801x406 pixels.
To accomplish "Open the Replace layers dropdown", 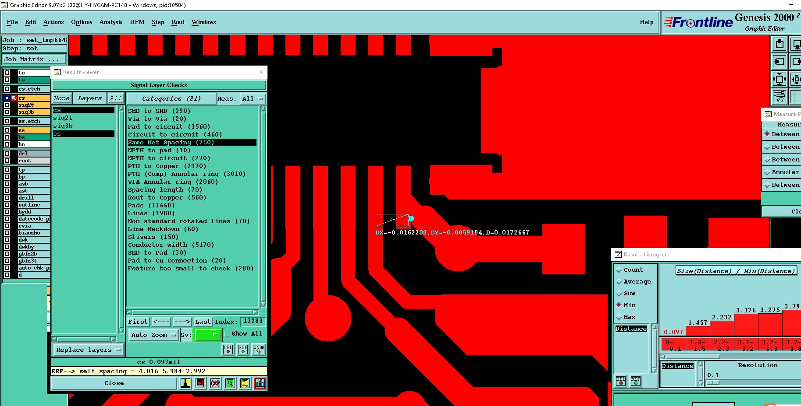I will (88, 350).
